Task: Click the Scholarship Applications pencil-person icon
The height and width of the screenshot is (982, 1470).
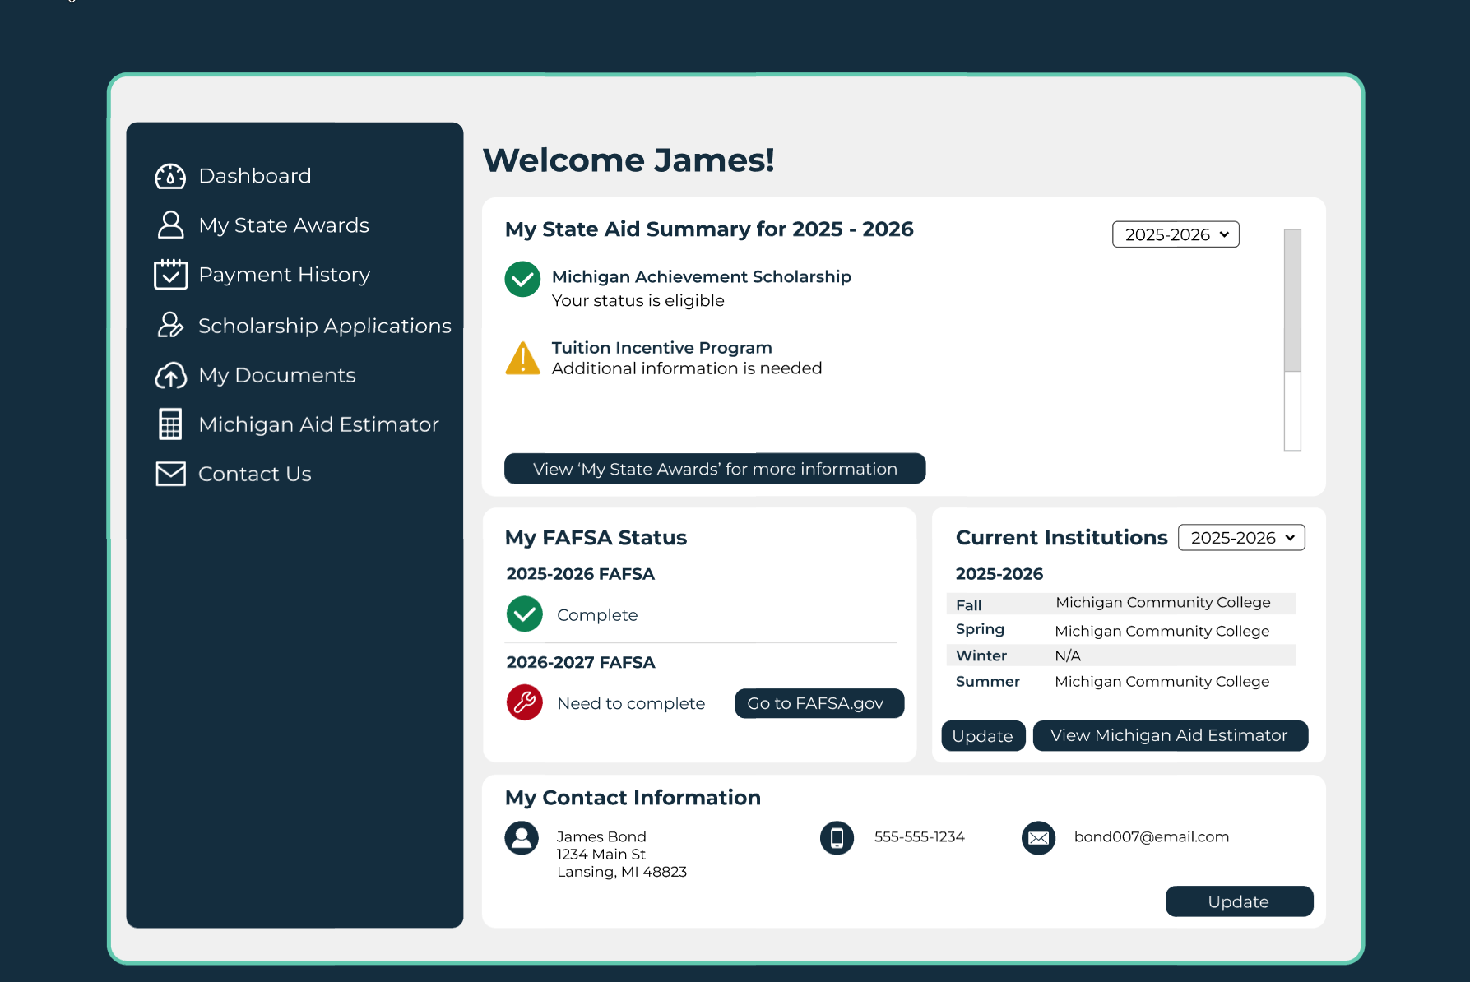Action: 170,325
